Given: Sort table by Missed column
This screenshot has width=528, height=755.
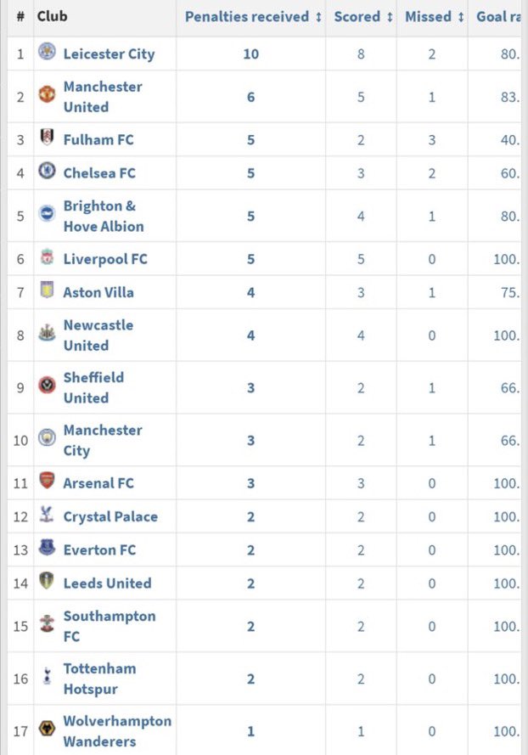Looking at the screenshot, I should point(435,17).
